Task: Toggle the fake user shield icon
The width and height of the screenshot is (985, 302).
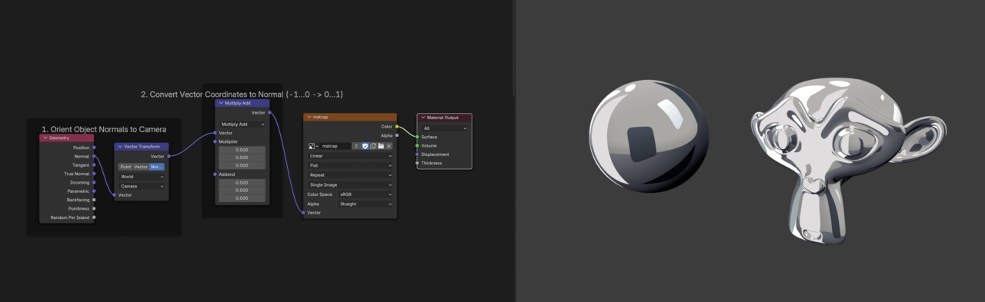Action: (x=365, y=146)
